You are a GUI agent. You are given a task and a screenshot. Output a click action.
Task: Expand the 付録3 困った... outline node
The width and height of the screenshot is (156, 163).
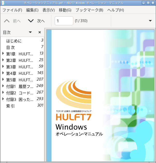(x=3, y=99)
